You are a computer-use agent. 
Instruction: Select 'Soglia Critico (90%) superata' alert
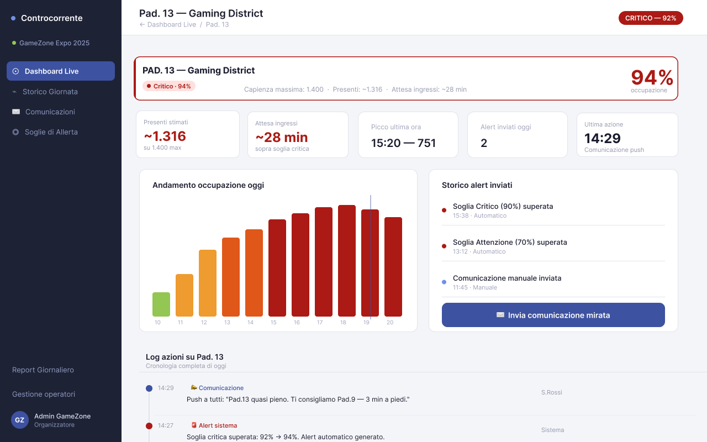point(553,211)
